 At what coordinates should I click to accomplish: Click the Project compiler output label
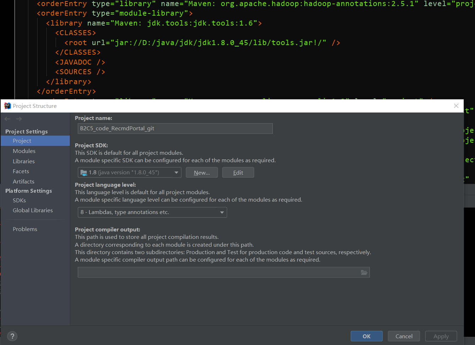pyautogui.click(x=107, y=229)
